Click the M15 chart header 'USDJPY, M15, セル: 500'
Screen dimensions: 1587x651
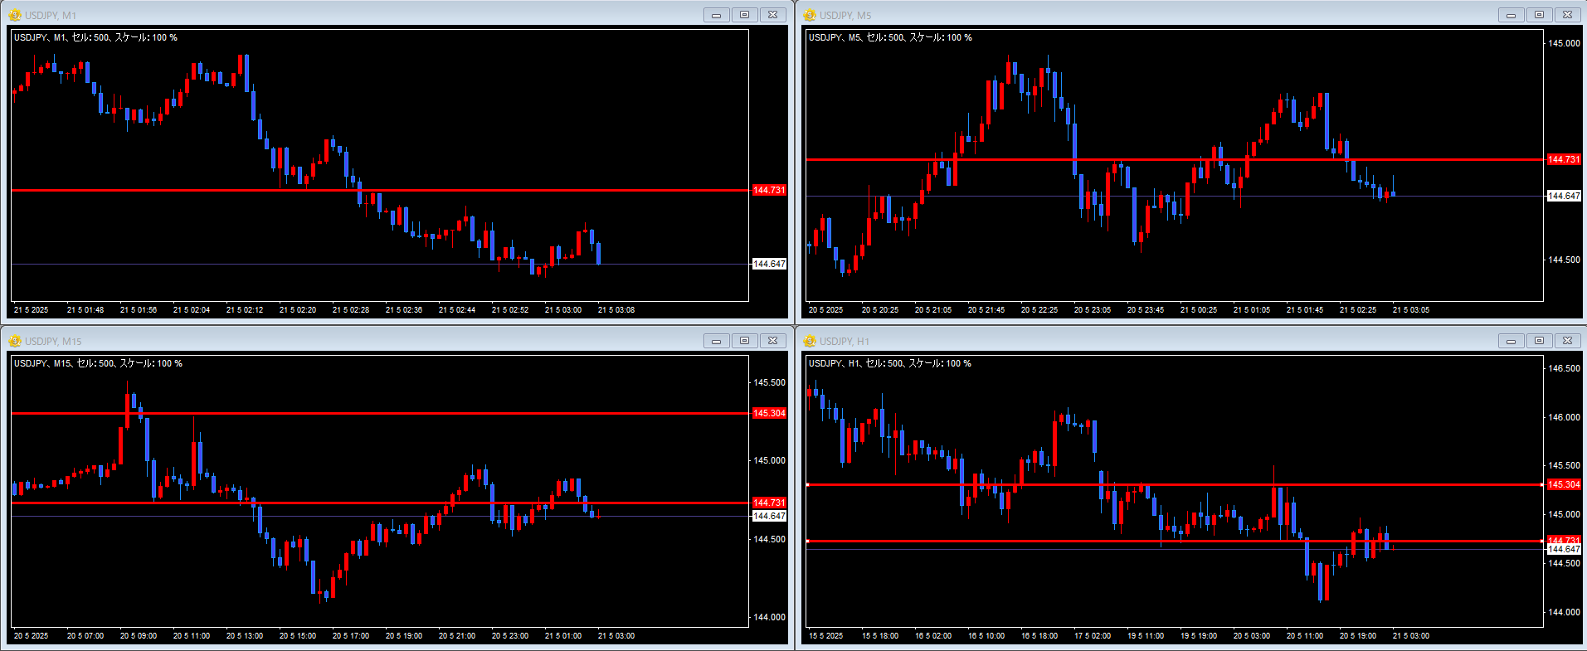click(x=64, y=363)
